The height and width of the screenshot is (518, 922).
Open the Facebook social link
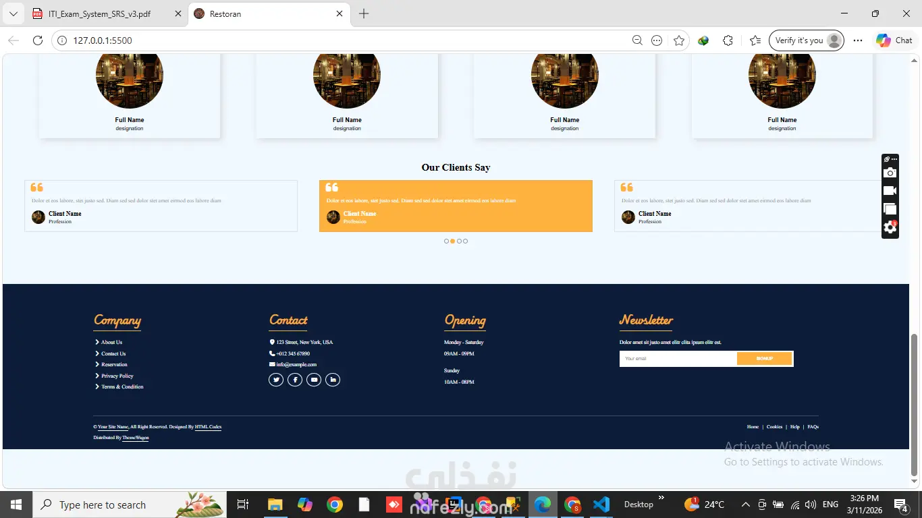click(x=295, y=380)
